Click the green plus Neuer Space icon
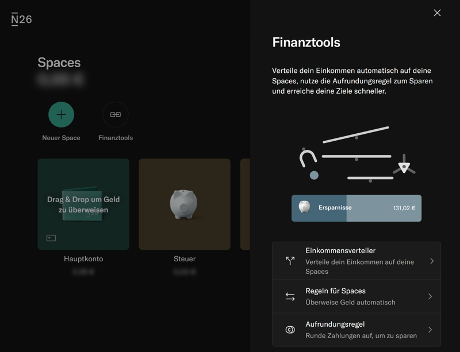Viewport: 460px width, 352px height. 61,114
